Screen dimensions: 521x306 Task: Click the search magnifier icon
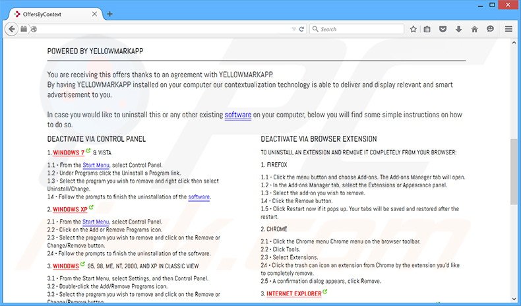(315, 29)
